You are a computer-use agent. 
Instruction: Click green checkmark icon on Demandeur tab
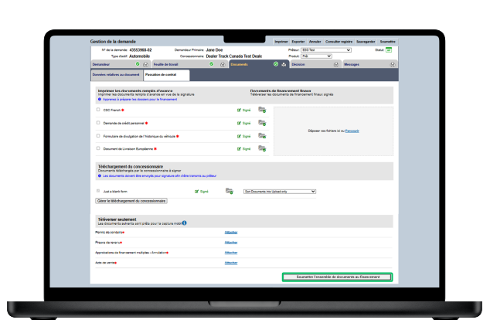point(138,65)
